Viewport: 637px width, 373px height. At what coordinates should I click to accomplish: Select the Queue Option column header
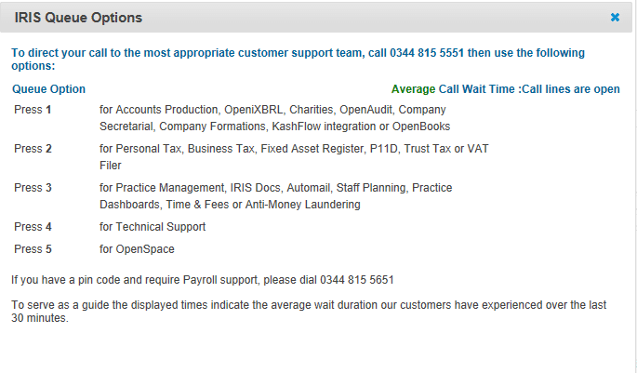tap(48, 89)
